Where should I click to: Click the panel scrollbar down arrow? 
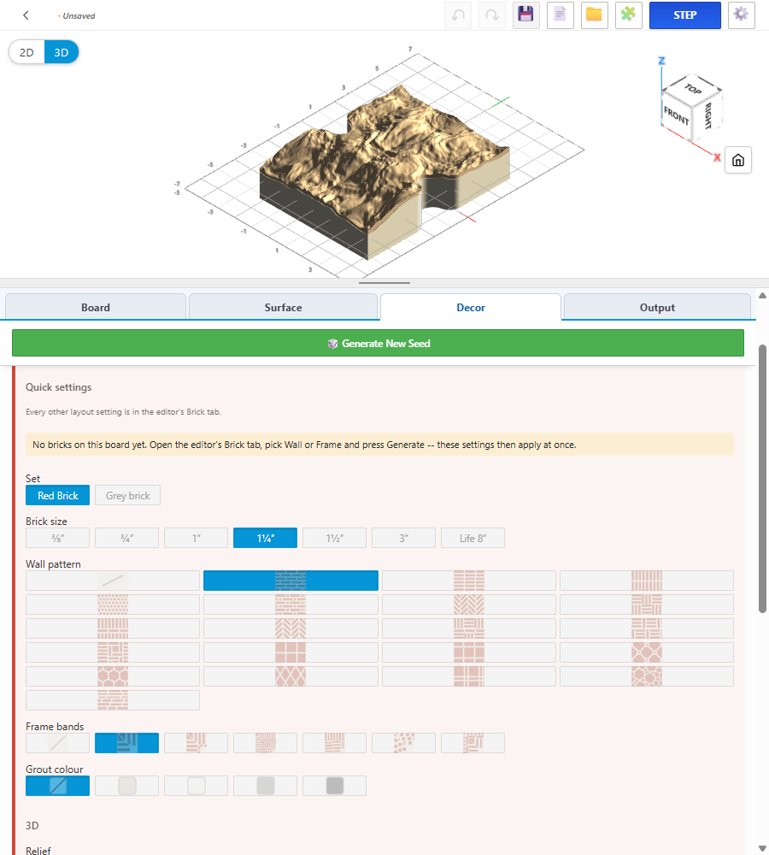tap(762, 848)
